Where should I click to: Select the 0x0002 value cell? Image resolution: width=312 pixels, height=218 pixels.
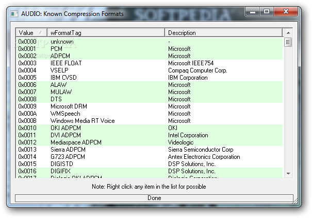coord(27,56)
